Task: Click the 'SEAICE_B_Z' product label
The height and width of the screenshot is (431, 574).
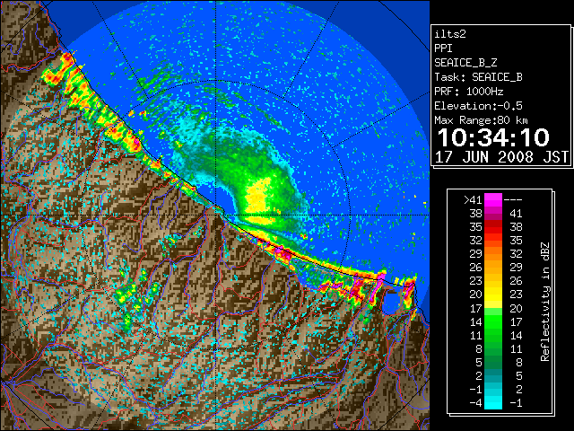Action: pyautogui.click(x=465, y=63)
